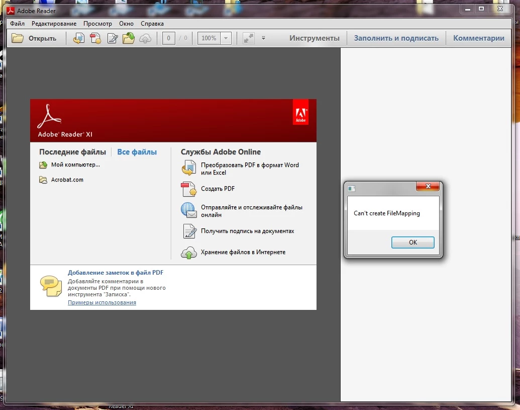The image size is (520, 410).
Task: Click the convert PDF to Word icon
Action: coord(189,168)
